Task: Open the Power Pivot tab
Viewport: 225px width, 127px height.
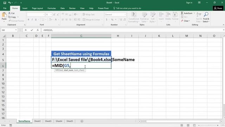Action: click(x=103, y=8)
